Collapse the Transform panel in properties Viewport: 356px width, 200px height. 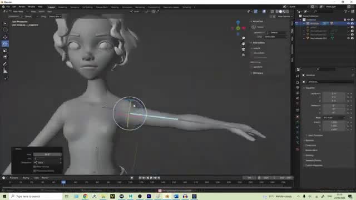pyautogui.click(x=310, y=88)
